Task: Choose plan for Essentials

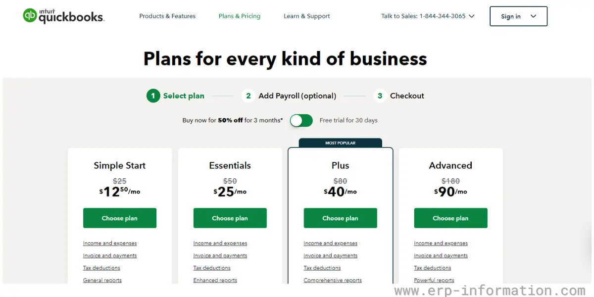Action: (x=230, y=218)
